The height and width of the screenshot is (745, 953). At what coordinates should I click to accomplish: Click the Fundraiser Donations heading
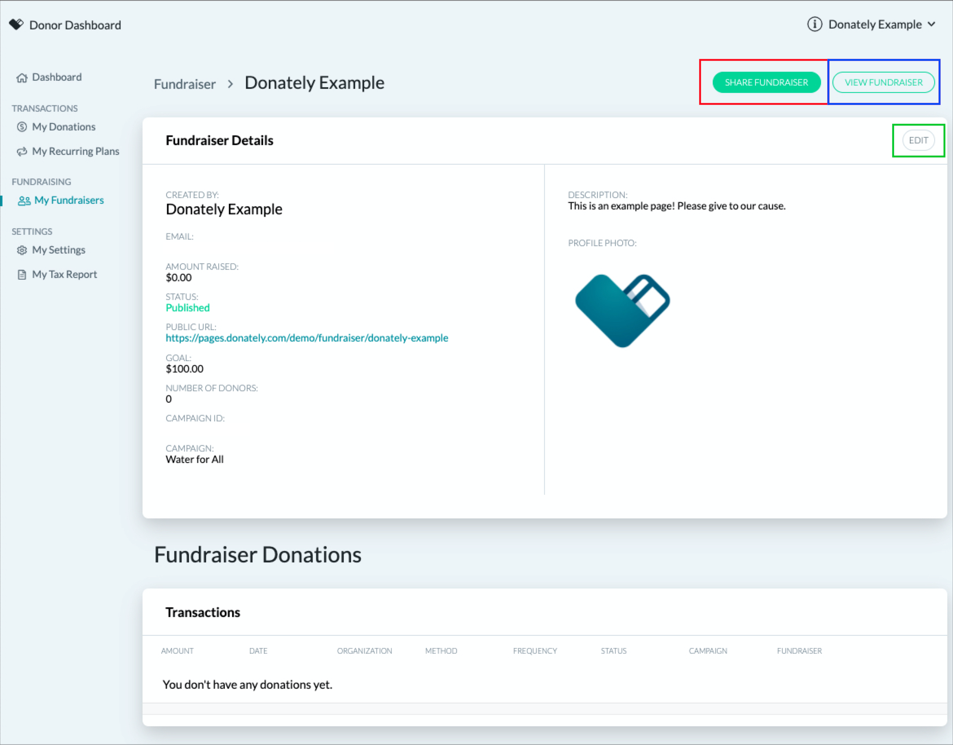point(258,555)
